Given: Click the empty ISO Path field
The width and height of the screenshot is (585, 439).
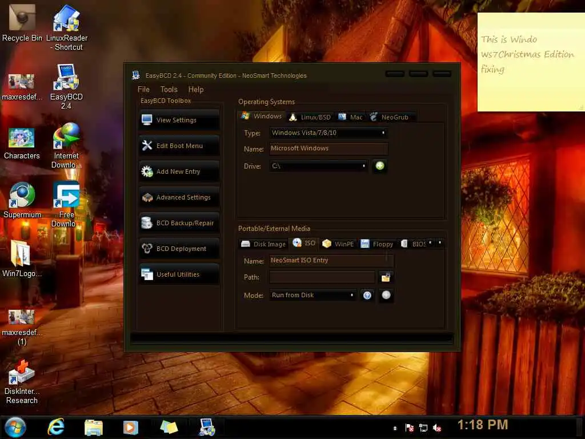Looking at the screenshot, I should click(x=322, y=277).
